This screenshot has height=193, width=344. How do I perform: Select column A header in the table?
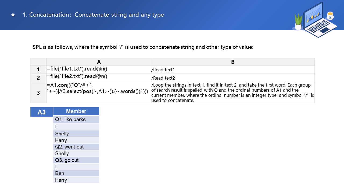click(99, 62)
